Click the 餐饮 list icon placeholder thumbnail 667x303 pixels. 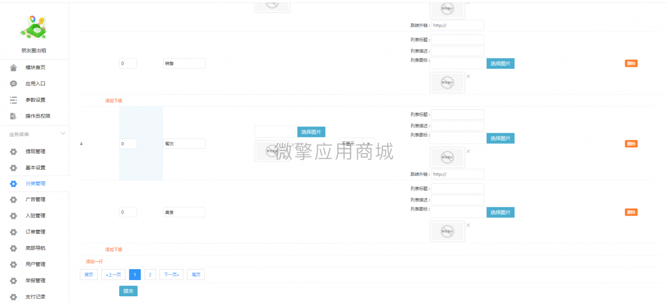(447, 157)
